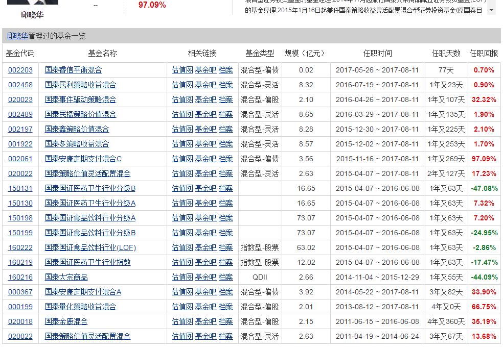503x351 pixels.
Task: Click the 邱晓华 manager photo
Action: coord(32,2)
